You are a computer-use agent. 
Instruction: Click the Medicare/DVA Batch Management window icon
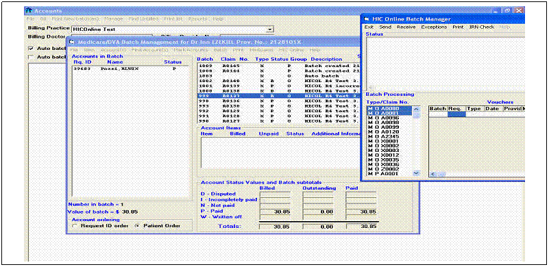pyautogui.click(x=71, y=42)
